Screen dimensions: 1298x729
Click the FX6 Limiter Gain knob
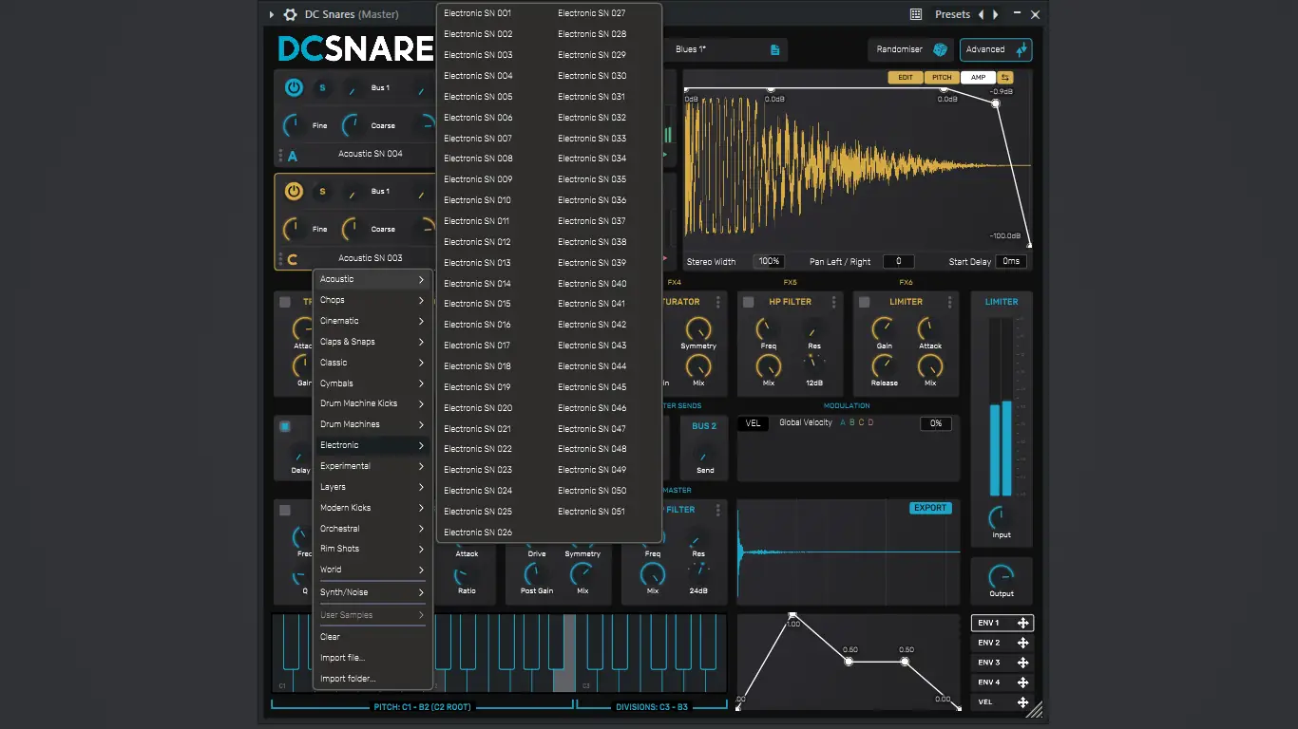click(885, 329)
